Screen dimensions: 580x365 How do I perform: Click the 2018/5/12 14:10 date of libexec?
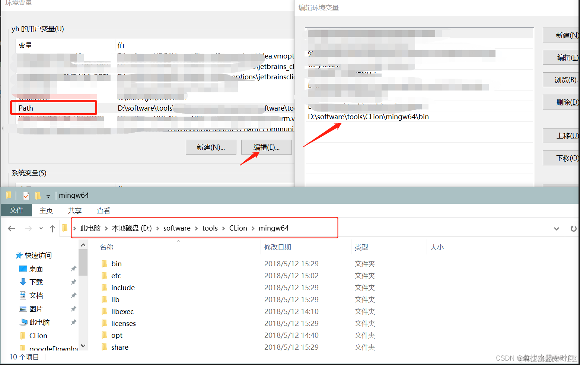tap(291, 311)
